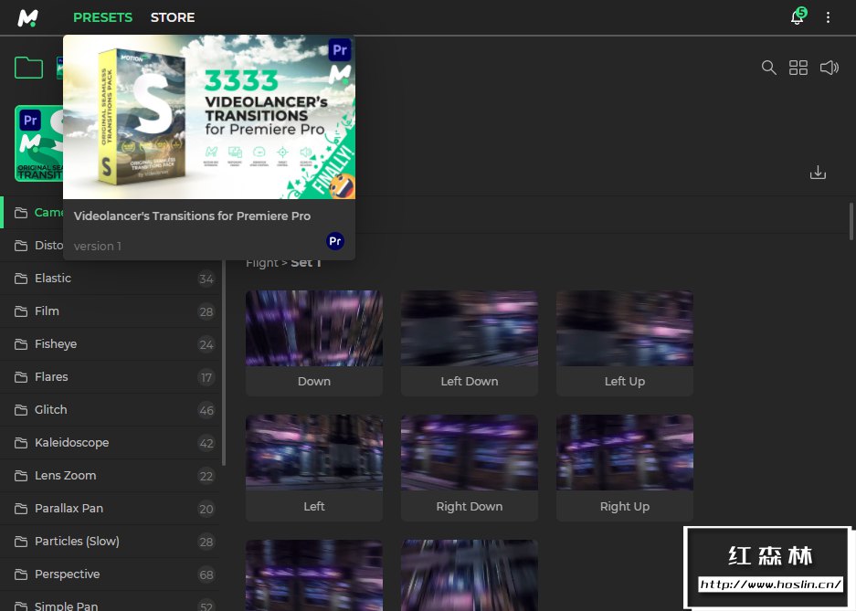Open the Perspective category
The height and width of the screenshot is (611, 856).
(111, 574)
